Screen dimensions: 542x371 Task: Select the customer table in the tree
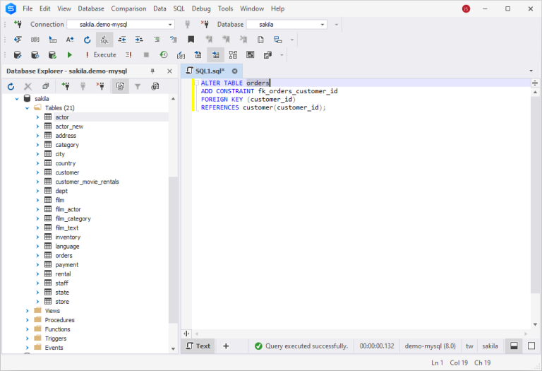coord(67,172)
